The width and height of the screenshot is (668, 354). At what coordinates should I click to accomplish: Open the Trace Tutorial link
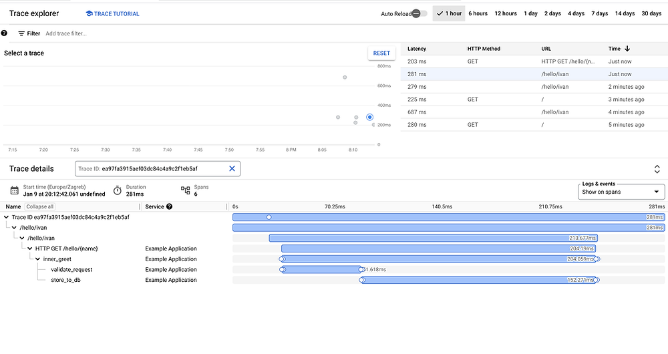pyautogui.click(x=112, y=13)
